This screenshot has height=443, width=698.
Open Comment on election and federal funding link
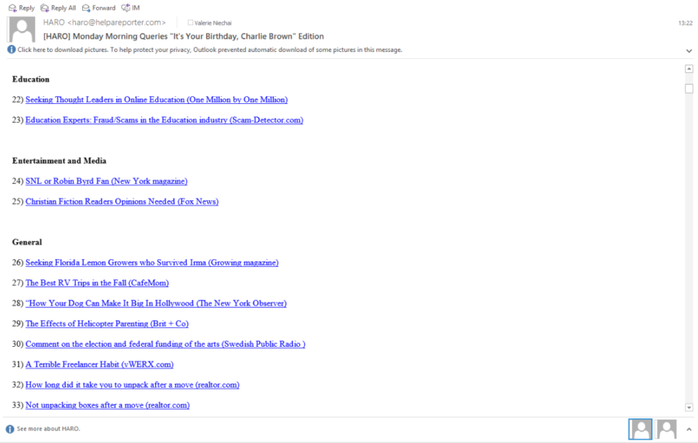(x=165, y=344)
